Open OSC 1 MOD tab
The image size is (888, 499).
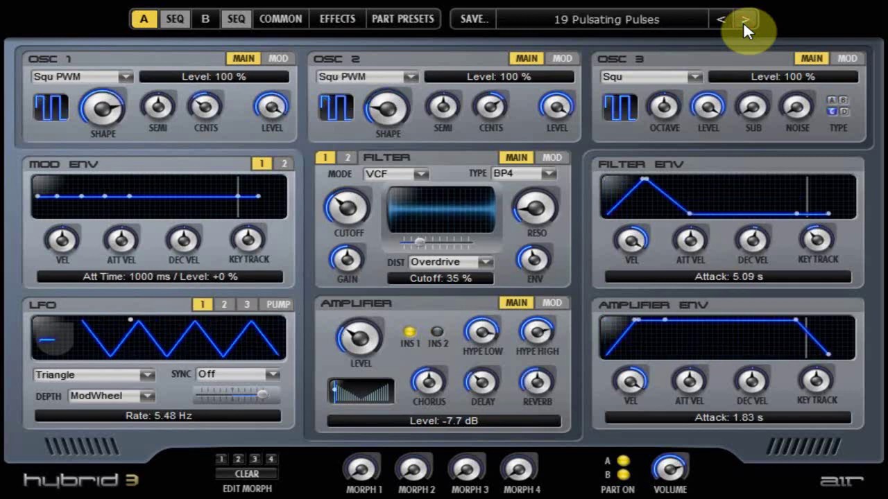coord(278,58)
